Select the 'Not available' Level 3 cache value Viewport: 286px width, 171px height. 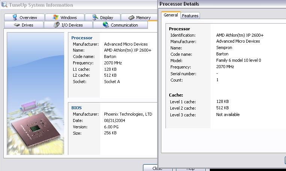coord(228,114)
